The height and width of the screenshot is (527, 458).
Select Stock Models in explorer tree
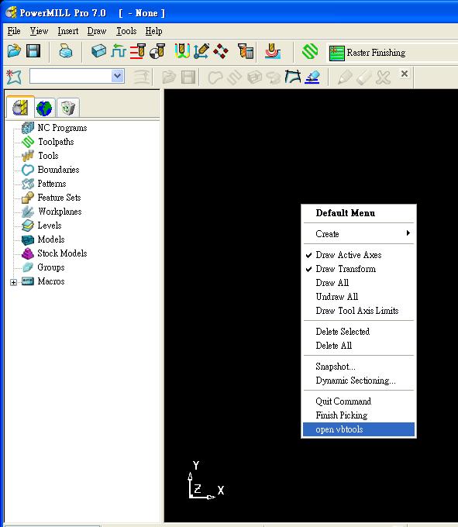(62, 253)
